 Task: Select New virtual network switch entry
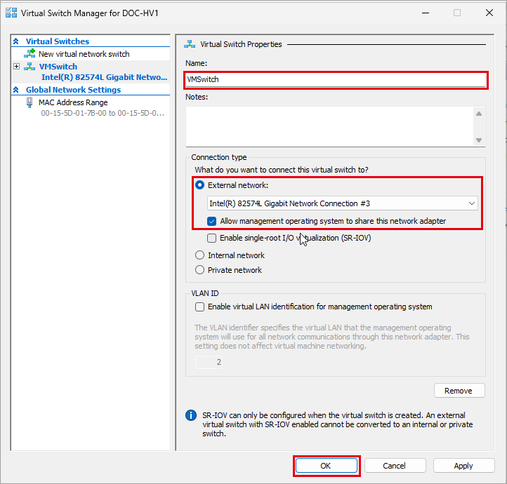click(x=84, y=54)
